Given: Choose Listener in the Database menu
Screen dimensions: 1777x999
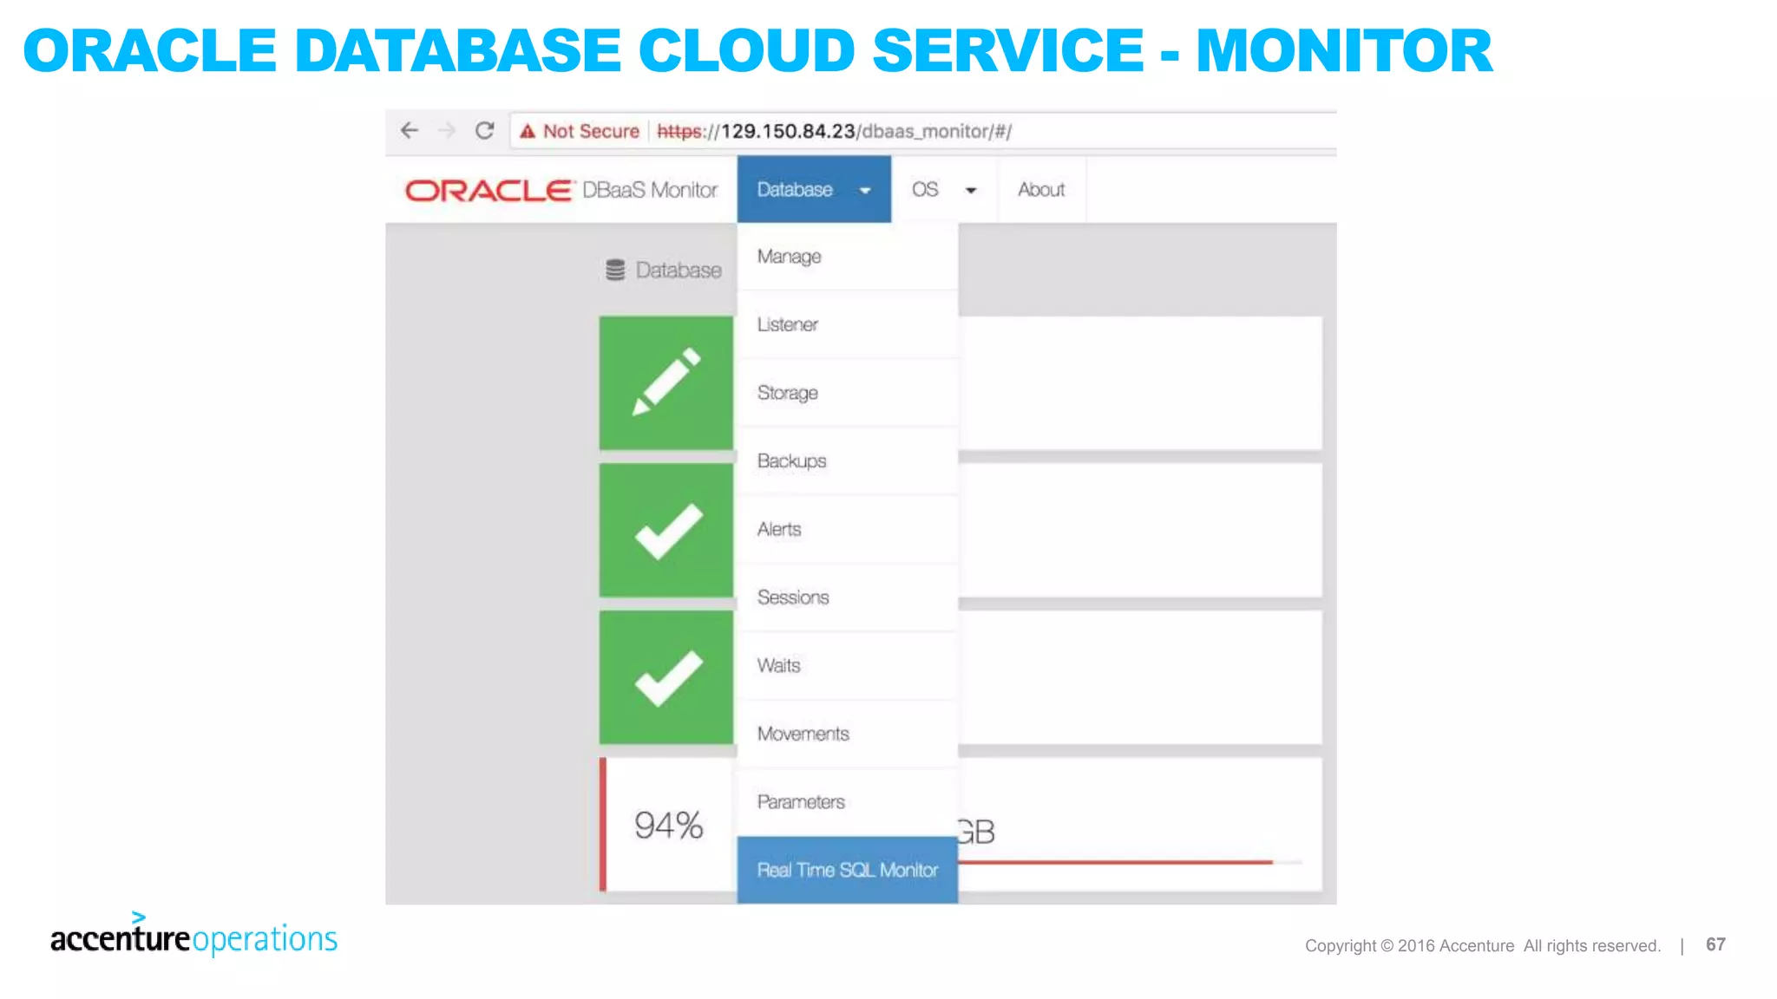Looking at the screenshot, I should 848,324.
